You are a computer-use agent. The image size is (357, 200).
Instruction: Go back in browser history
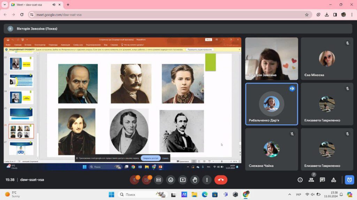click(5, 15)
